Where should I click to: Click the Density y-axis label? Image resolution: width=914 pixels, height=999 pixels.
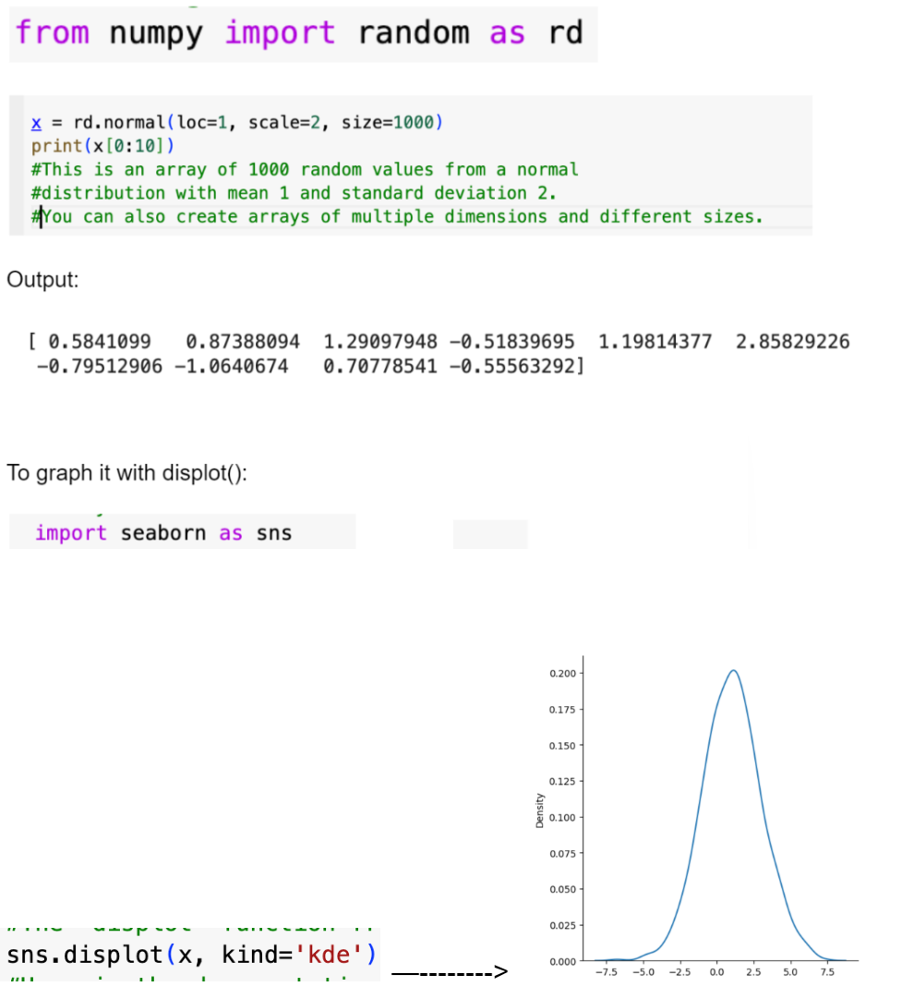pos(540,810)
